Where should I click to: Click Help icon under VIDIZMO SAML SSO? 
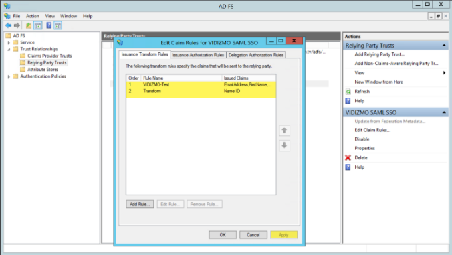[348, 167]
